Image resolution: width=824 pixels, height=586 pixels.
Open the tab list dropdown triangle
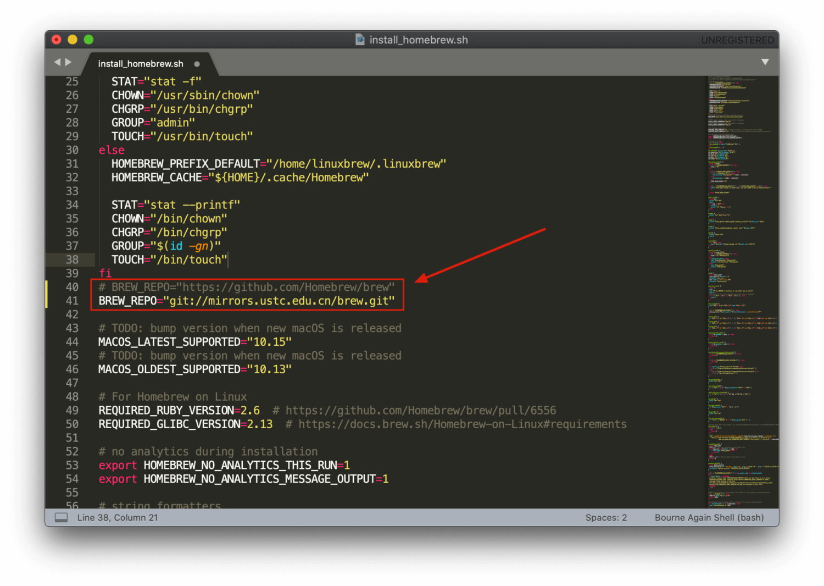(x=765, y=62)
